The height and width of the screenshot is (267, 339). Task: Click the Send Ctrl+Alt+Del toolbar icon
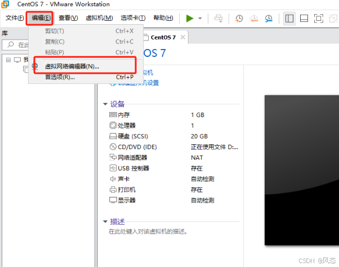click(218, 19)
